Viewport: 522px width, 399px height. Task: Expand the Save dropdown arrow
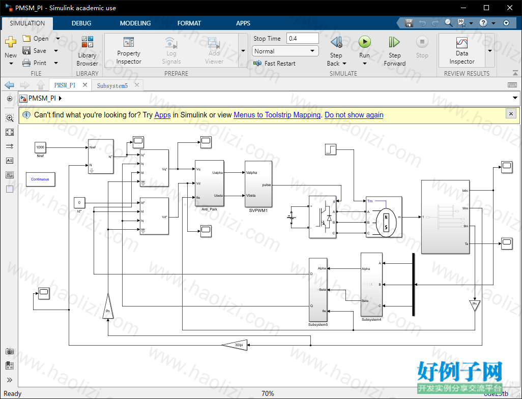pyautogui.click(x=55, y=51)
